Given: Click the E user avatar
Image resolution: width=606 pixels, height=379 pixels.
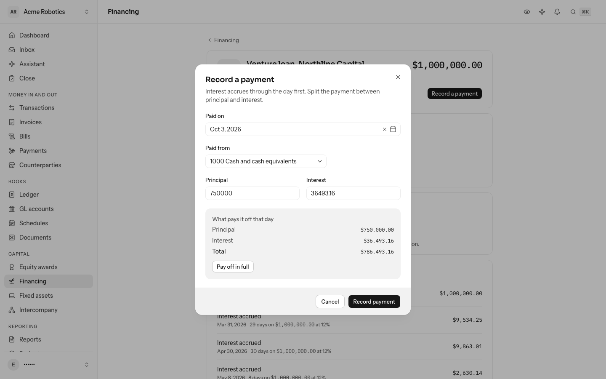Looking at the screenshot, I should coord(13,365).
